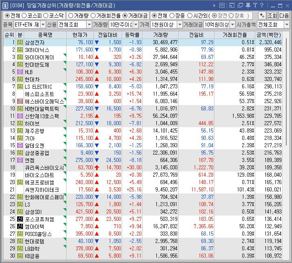Click the 삼성전자 price 76,100
The height and width of the screenshot is (263, 292).
coord(85,43)
